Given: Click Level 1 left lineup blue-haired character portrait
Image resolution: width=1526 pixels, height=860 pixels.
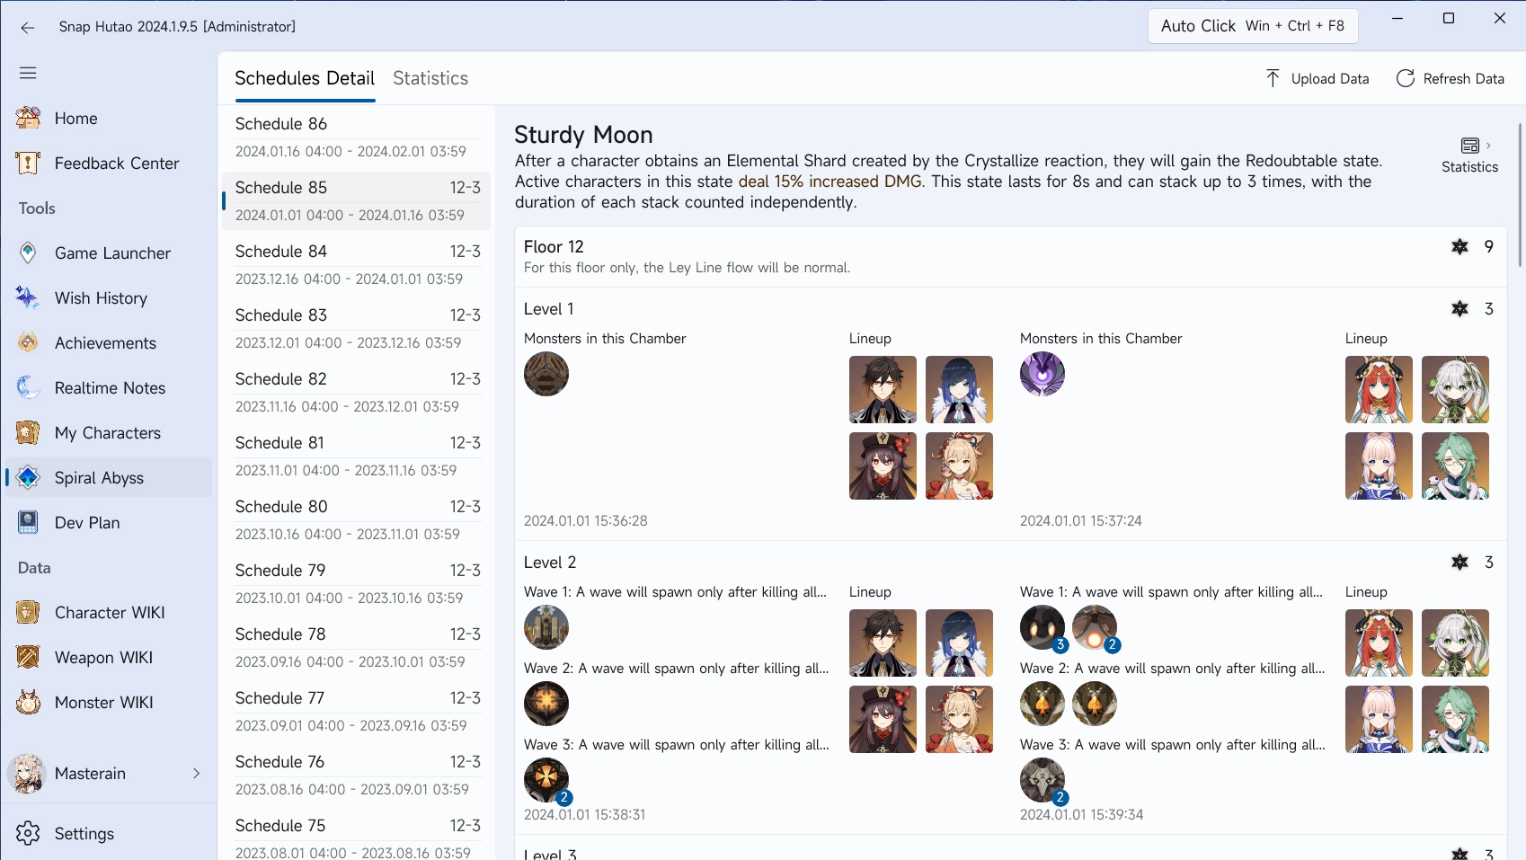Looking at the screenshot, I should point(959,389).
